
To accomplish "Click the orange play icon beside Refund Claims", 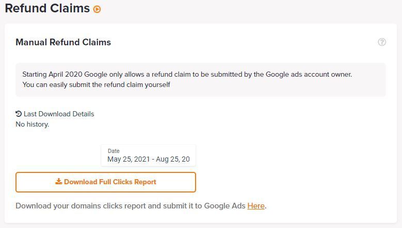I will (97, 9).
